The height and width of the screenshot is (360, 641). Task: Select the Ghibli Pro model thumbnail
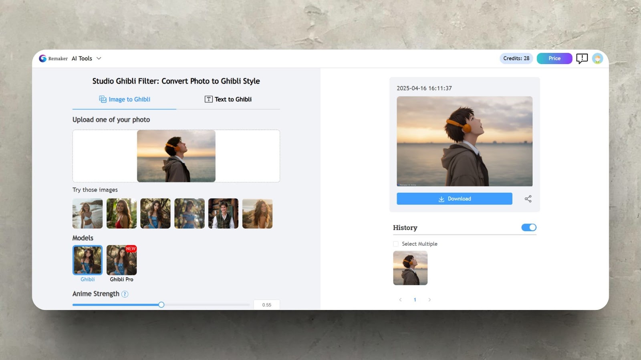121,260
